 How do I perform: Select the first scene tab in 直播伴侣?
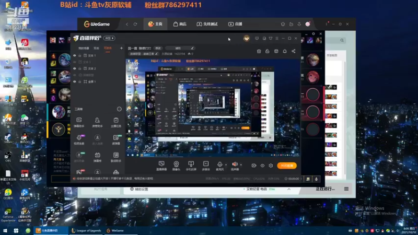coord(84,48)
